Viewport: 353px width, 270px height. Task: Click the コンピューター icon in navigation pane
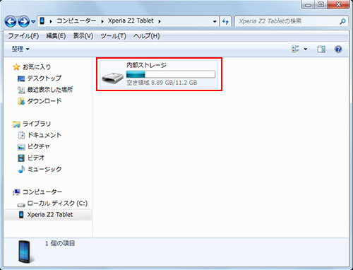click(16, 192)
